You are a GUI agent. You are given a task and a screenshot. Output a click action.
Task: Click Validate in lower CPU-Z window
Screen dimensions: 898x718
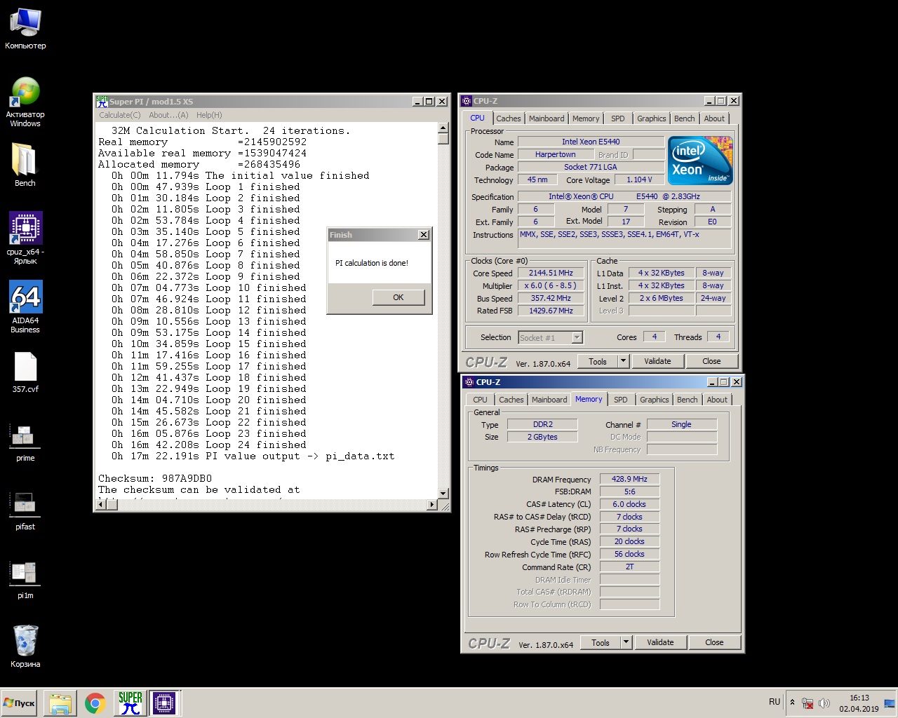click(660, 642)
